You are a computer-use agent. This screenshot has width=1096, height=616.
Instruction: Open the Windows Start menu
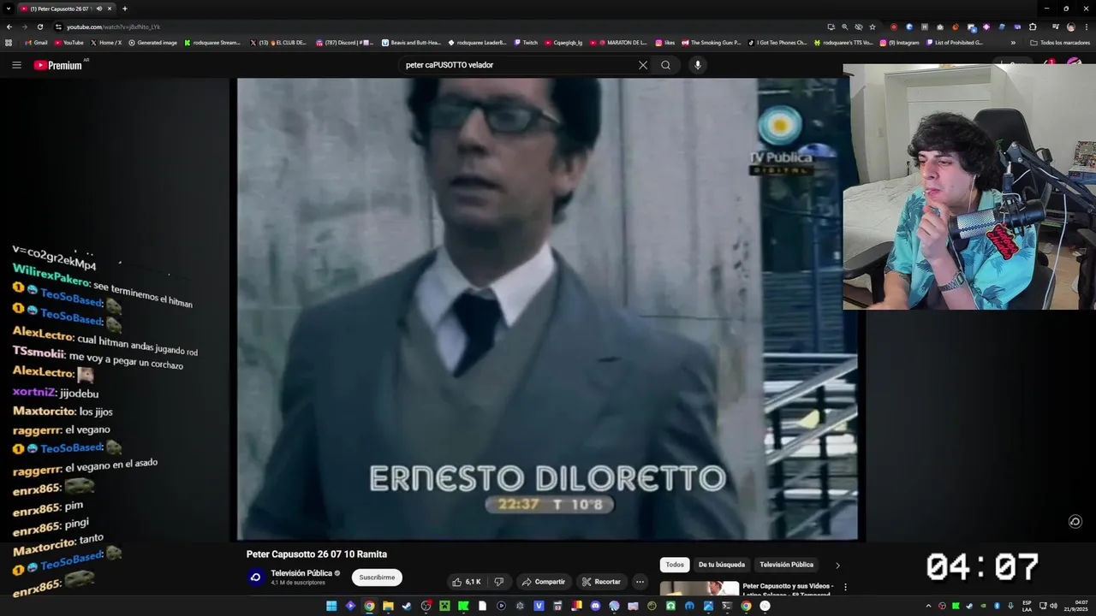(331, 606)
